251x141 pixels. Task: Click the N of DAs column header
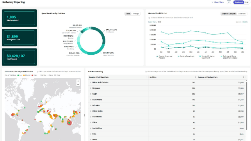(x=153, y=77)
